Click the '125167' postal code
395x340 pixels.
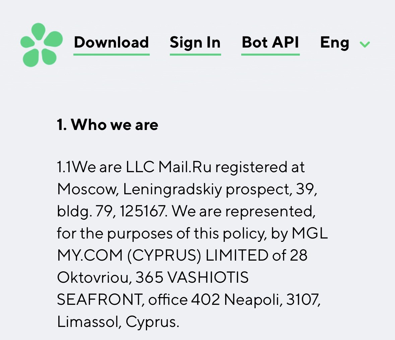(x=143, y=211)
